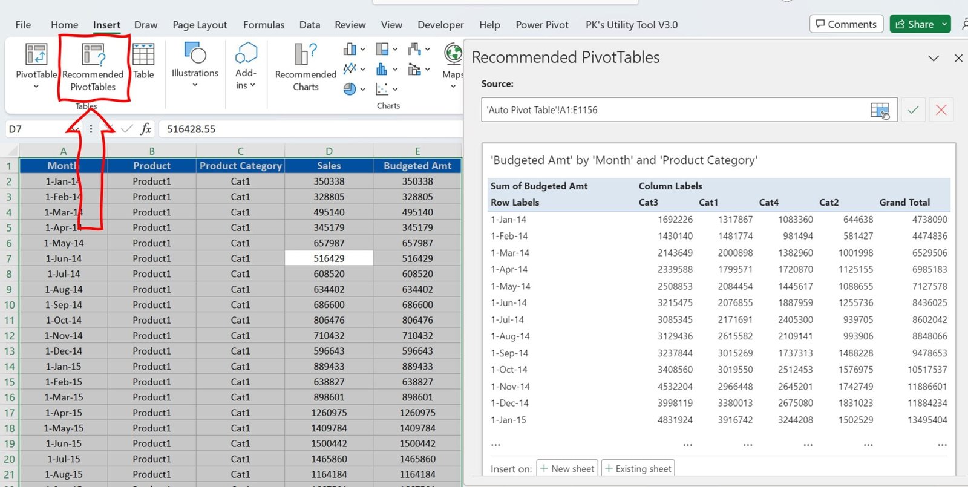Insert a Table from the ribbon
The height and width of the screenshot is (487, 968).
click(x=143, y=61)
